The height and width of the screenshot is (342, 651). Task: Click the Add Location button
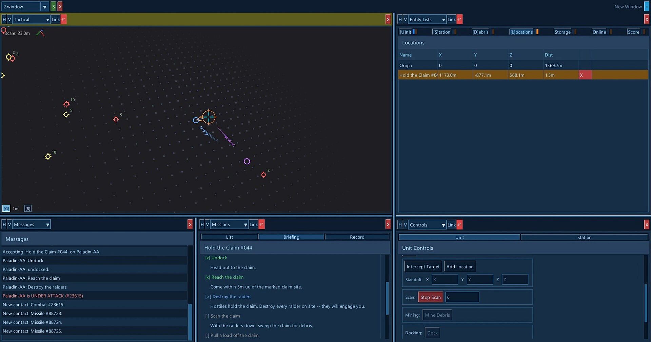pos(460,266)
